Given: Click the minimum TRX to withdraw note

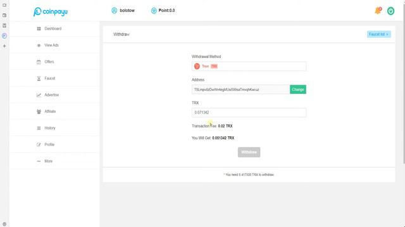Looking at the screenshot, I should click(249, 175).
